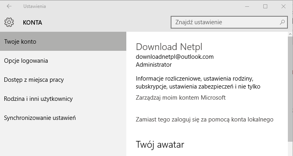Maximize the Ustawienia window
The width and height of the screenshot is (293, 156).
265,6
